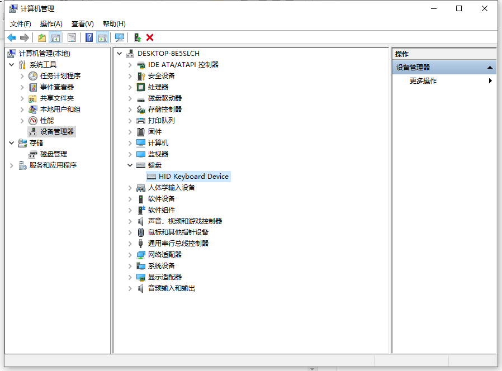Image resolution: width=502 pixels, height=371 pixels.
Task: Toggle the show/hide console tree button
Action: click(55, 37)
